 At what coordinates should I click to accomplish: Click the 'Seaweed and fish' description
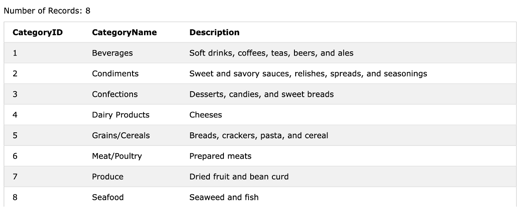click(x=223, y=197)
